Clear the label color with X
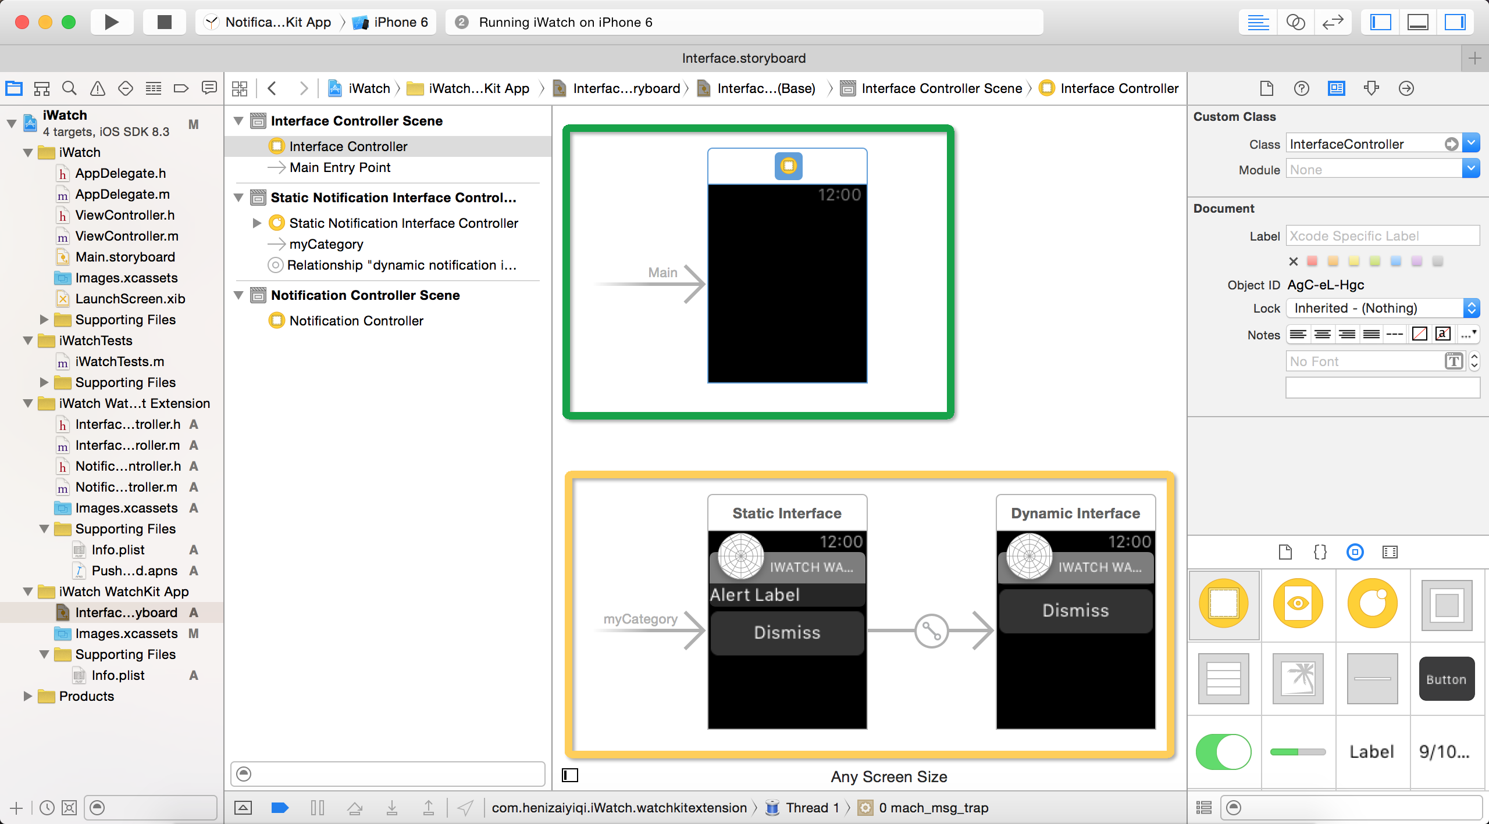This screenshot has height=824, width=1489. point(1294,261)
